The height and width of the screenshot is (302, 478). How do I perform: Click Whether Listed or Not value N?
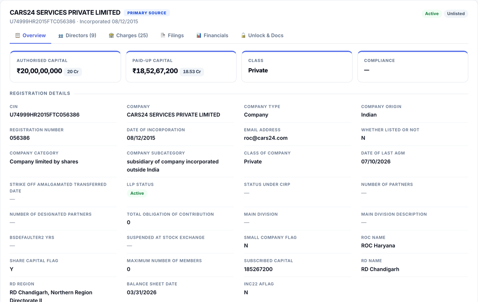click(x=363, y=138)
